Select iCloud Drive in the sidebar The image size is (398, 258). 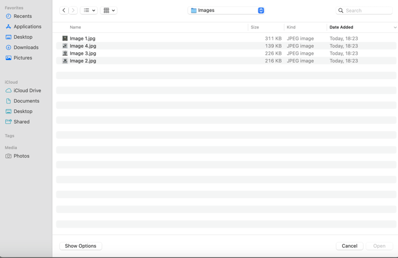(x=27, y=90)
